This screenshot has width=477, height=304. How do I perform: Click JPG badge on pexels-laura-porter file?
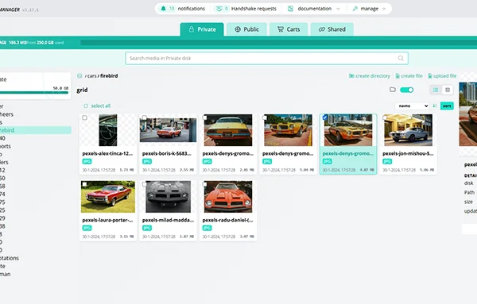tap(87, 228)
